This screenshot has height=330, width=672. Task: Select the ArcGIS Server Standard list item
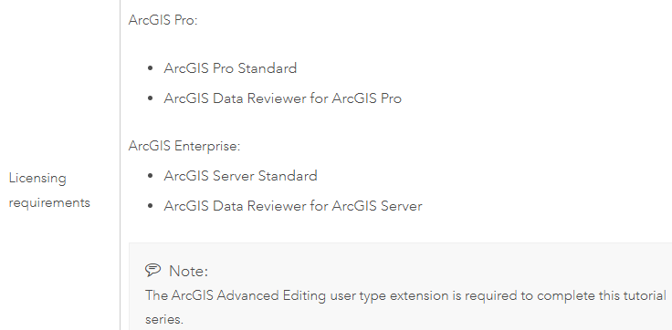click(x=240, y=176)
